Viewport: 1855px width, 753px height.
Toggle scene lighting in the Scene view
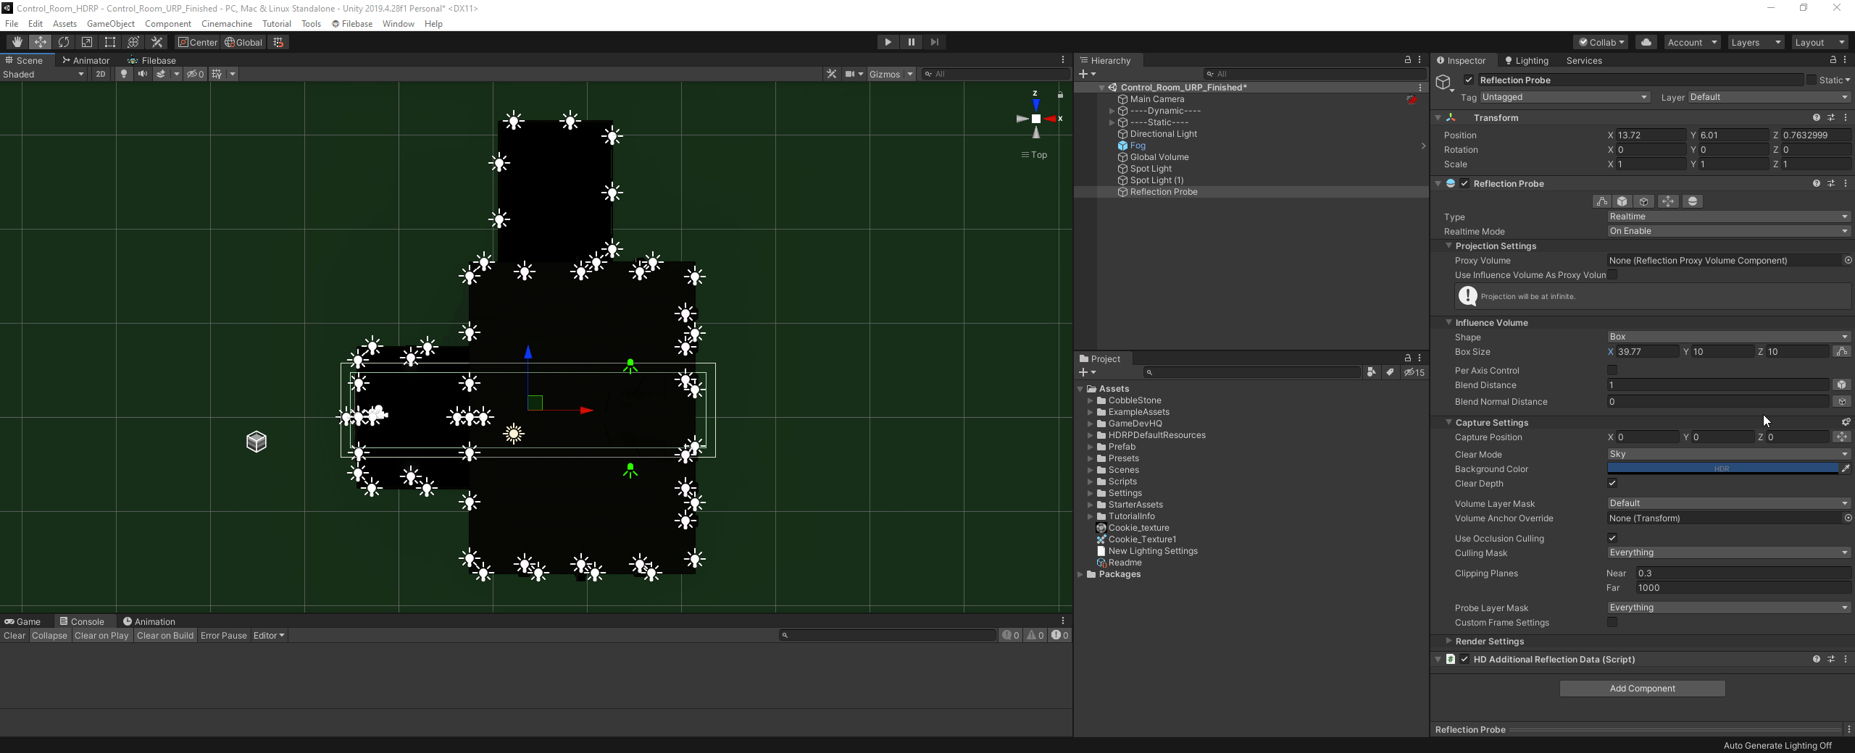[124, 73]
